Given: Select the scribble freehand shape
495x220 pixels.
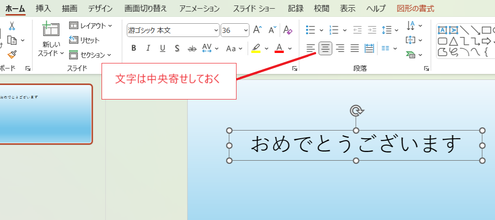Looking at the screenshot, I should pyautogui.click(x=453, y=52).
